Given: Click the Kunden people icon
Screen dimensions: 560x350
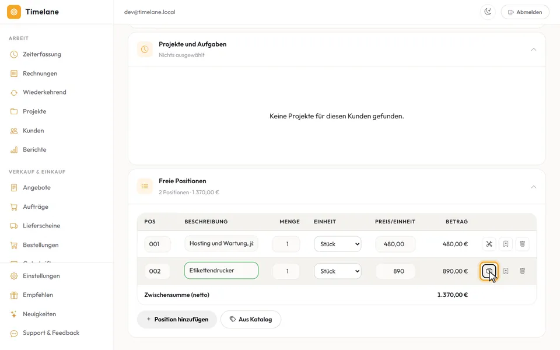Looking at the screenshot, I should [14, 131].
